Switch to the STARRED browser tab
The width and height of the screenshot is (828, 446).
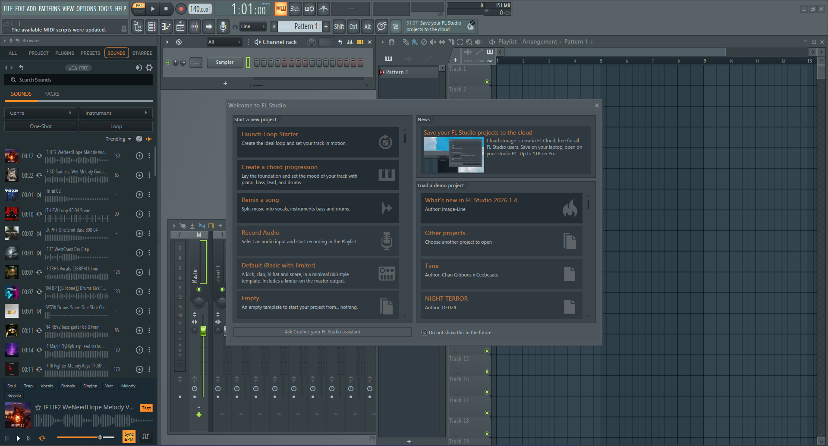142,53
